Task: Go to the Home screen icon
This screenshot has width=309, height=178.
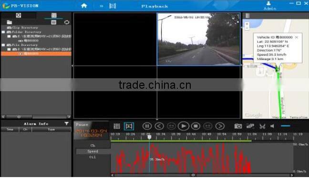Action: [x=84, y=6]
